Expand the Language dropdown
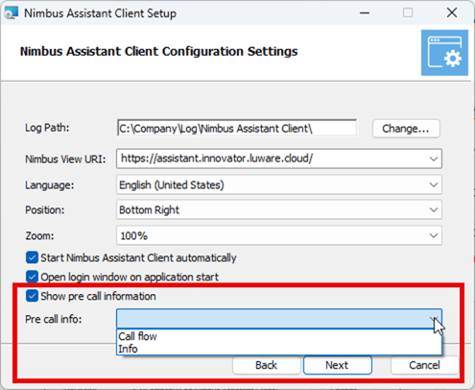Viewport: 475px width, 390px height. 434,184
